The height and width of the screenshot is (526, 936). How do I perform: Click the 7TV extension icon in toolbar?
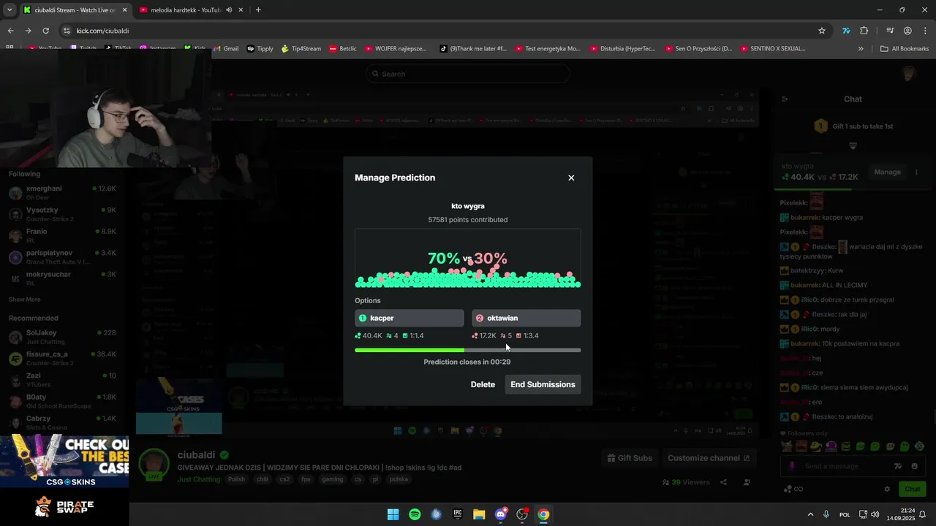pos(846,31)
